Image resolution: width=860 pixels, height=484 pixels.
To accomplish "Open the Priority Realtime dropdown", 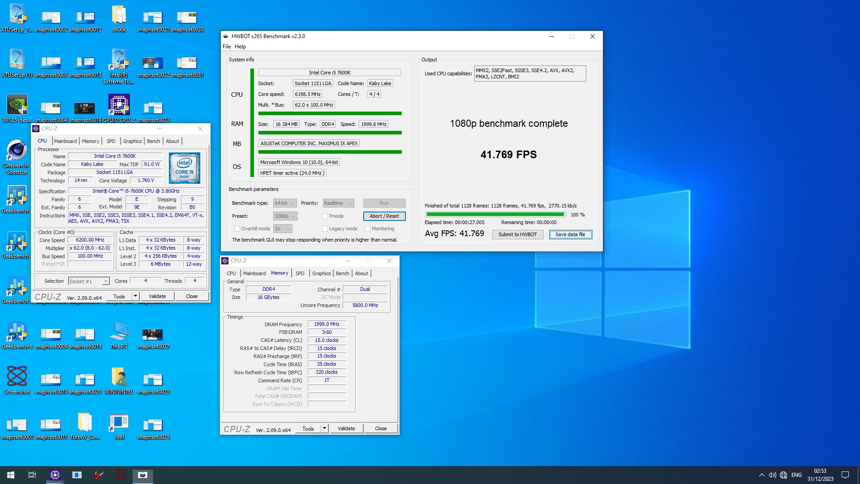I will click(338, 203).
